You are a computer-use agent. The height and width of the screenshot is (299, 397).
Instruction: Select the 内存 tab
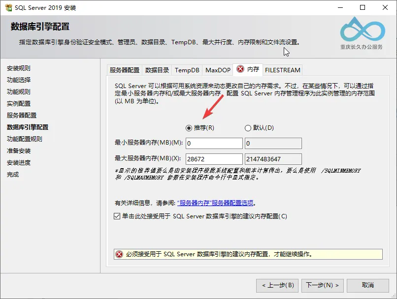(248, 69)
